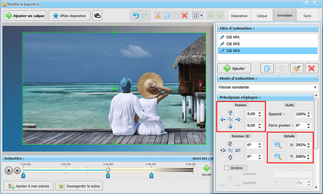This screenshot has width=323, height=194.
Task: Click the scissors cut icon
Action: coord(158,15)
